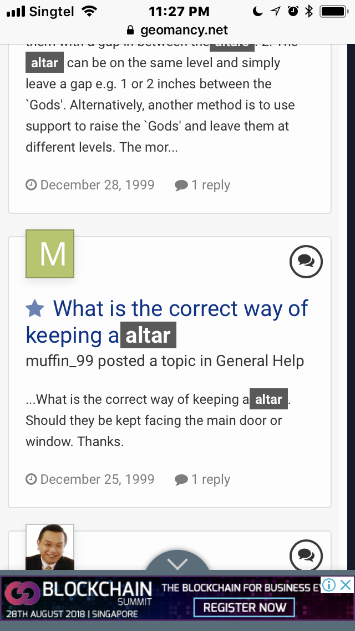Click the ad info icon
This screenshot has width=355, height=631.
coord(329,585)
